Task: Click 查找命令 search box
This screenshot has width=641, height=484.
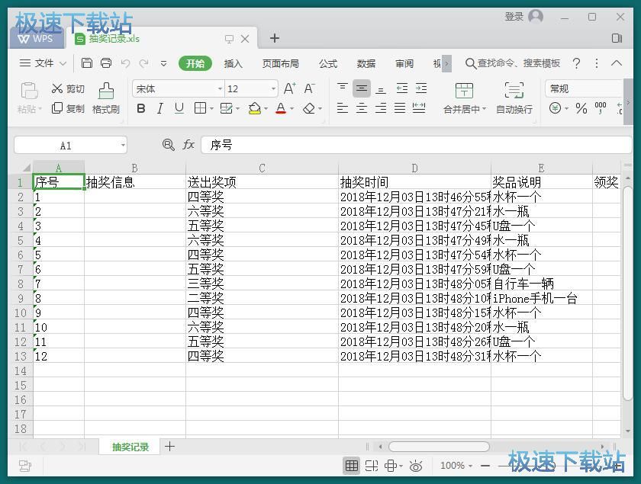Action: [x=512, y=63]
